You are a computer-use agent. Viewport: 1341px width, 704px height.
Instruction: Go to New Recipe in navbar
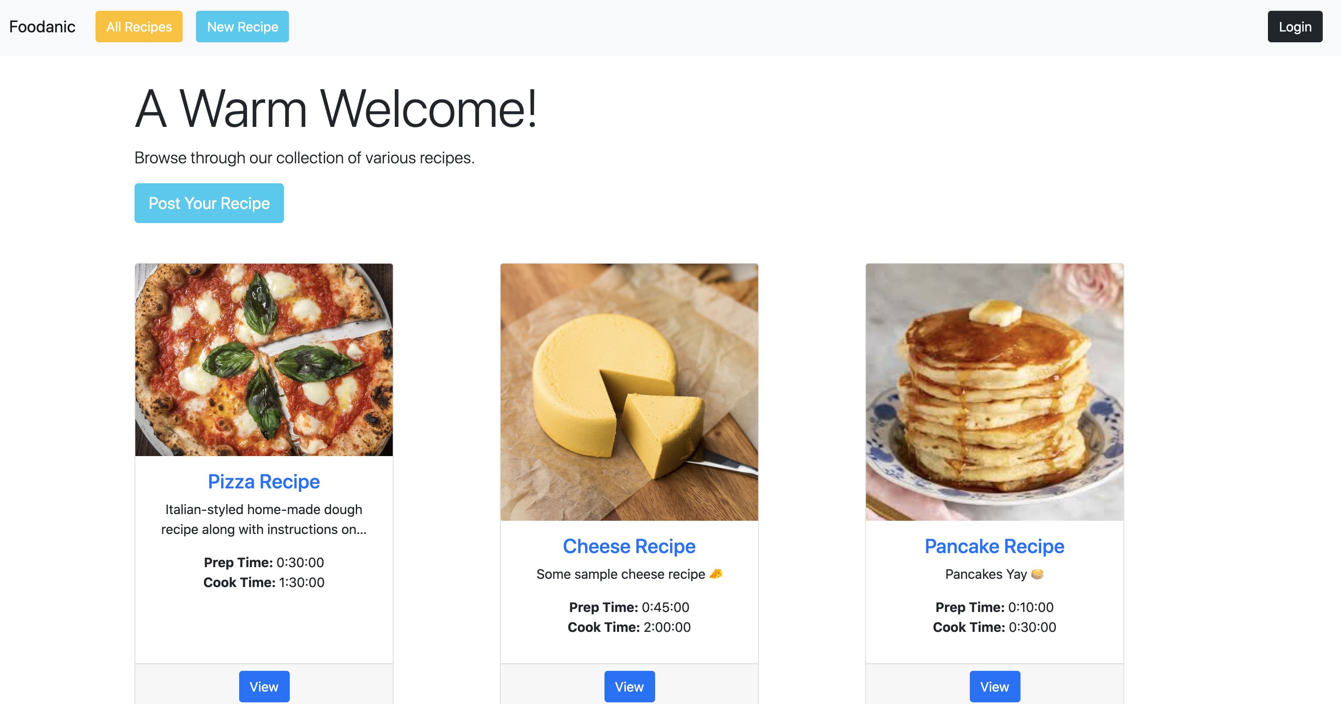(x=242, y=27)
